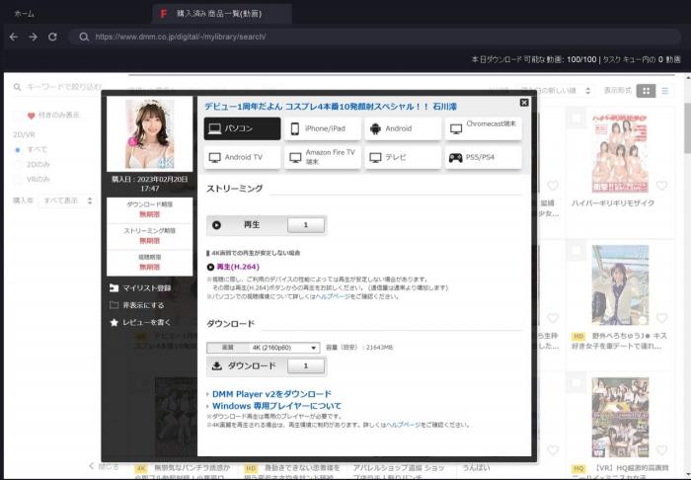Reload the page with the refresh icon
691x480 pixels.
point(52,37)
